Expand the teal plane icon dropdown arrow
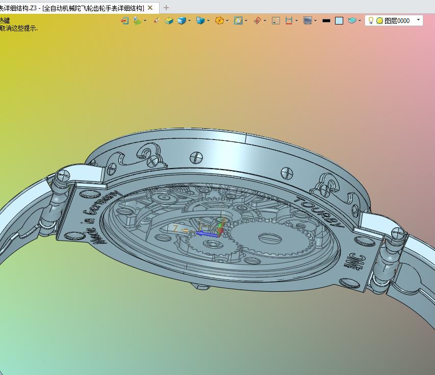Image resolution: width=435 pixels, height=375 pixels. (360, 20)
